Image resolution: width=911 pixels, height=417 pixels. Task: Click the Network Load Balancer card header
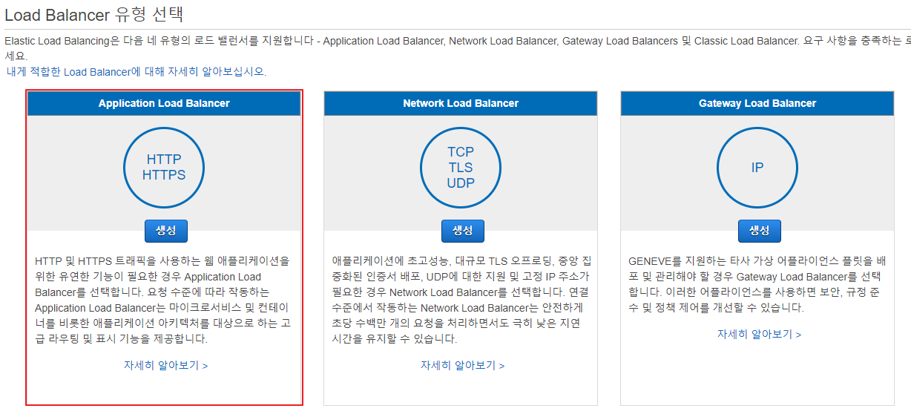(461, 104)
